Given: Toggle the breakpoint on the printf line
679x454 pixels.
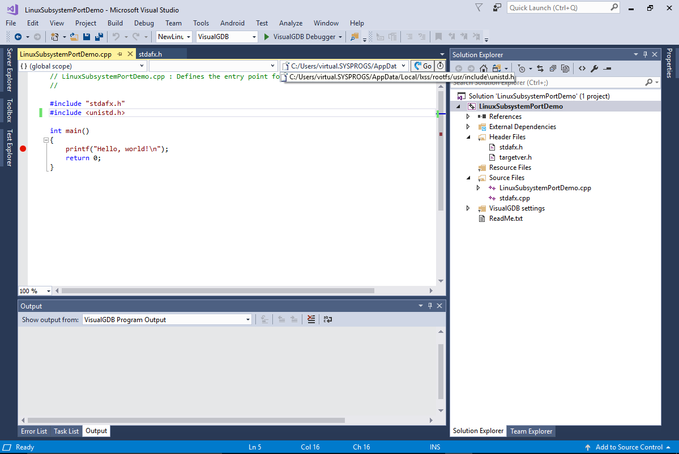Looking at the screenshot, I should [x=23, y=149].
